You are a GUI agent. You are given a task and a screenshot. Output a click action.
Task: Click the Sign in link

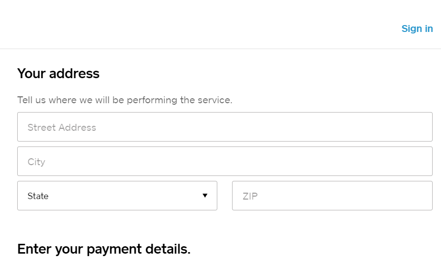click(x=417, y=29)
